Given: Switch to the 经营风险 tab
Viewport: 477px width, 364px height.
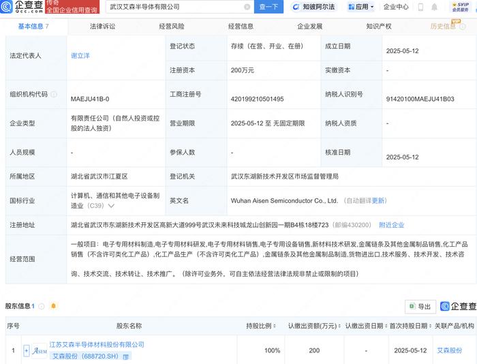Looking at the screenshot, I should 172,27.
